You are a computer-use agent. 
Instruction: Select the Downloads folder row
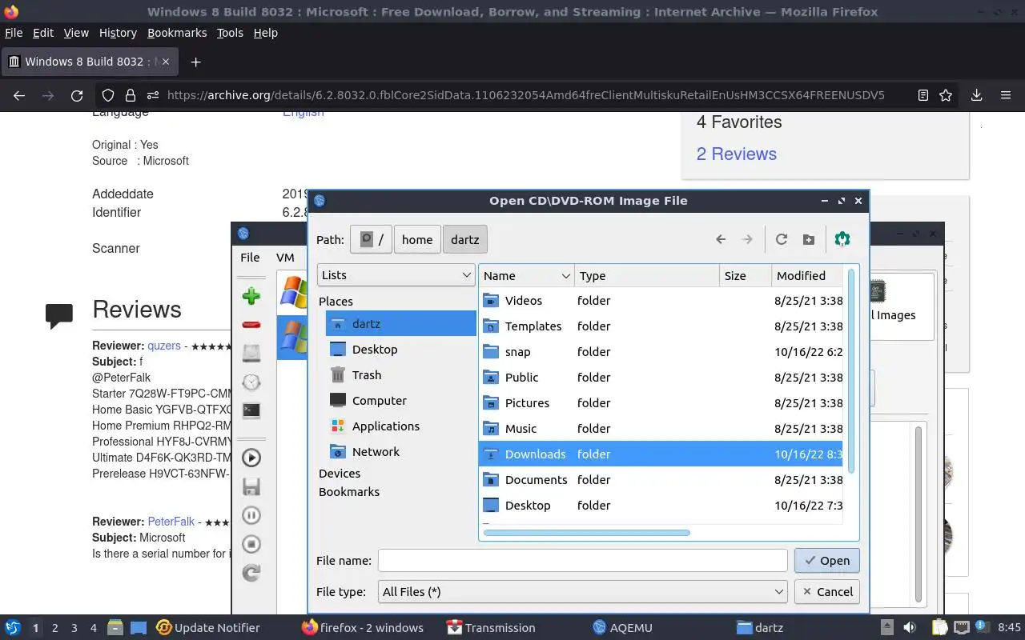(661, 454)
